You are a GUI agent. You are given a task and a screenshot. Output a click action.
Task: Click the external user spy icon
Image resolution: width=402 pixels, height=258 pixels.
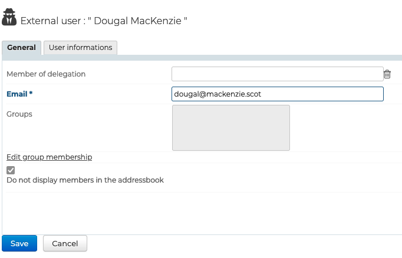pyautogui.click(x=9, y=18)
